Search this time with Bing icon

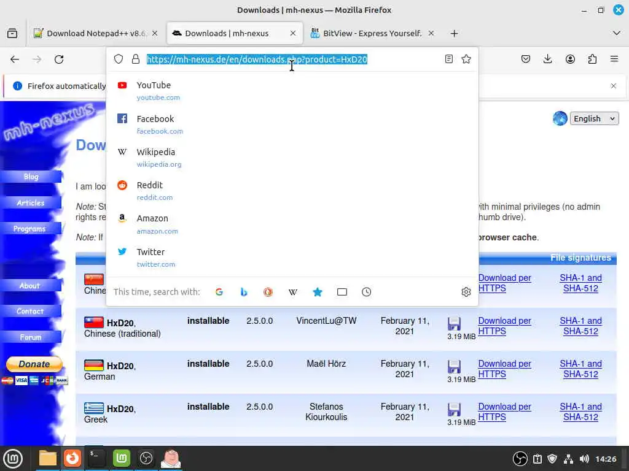[243, 292]
